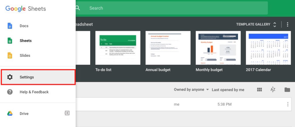Open Docs from the side menu

(x=38, y=26)
